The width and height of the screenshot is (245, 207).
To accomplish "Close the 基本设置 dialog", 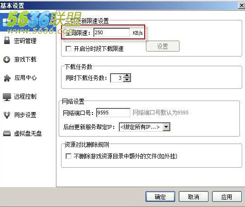I will pos(242,6).
